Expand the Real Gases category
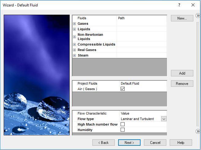201x150 pixels. 74,50
